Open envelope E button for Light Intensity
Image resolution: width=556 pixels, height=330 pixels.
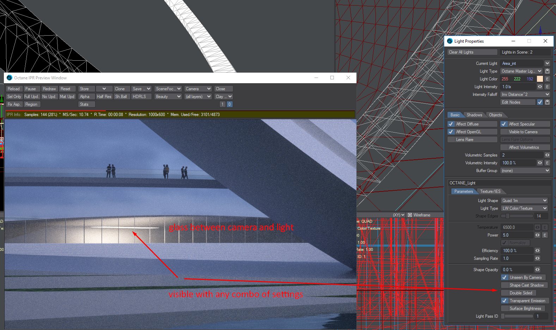[x=547, y=87]
